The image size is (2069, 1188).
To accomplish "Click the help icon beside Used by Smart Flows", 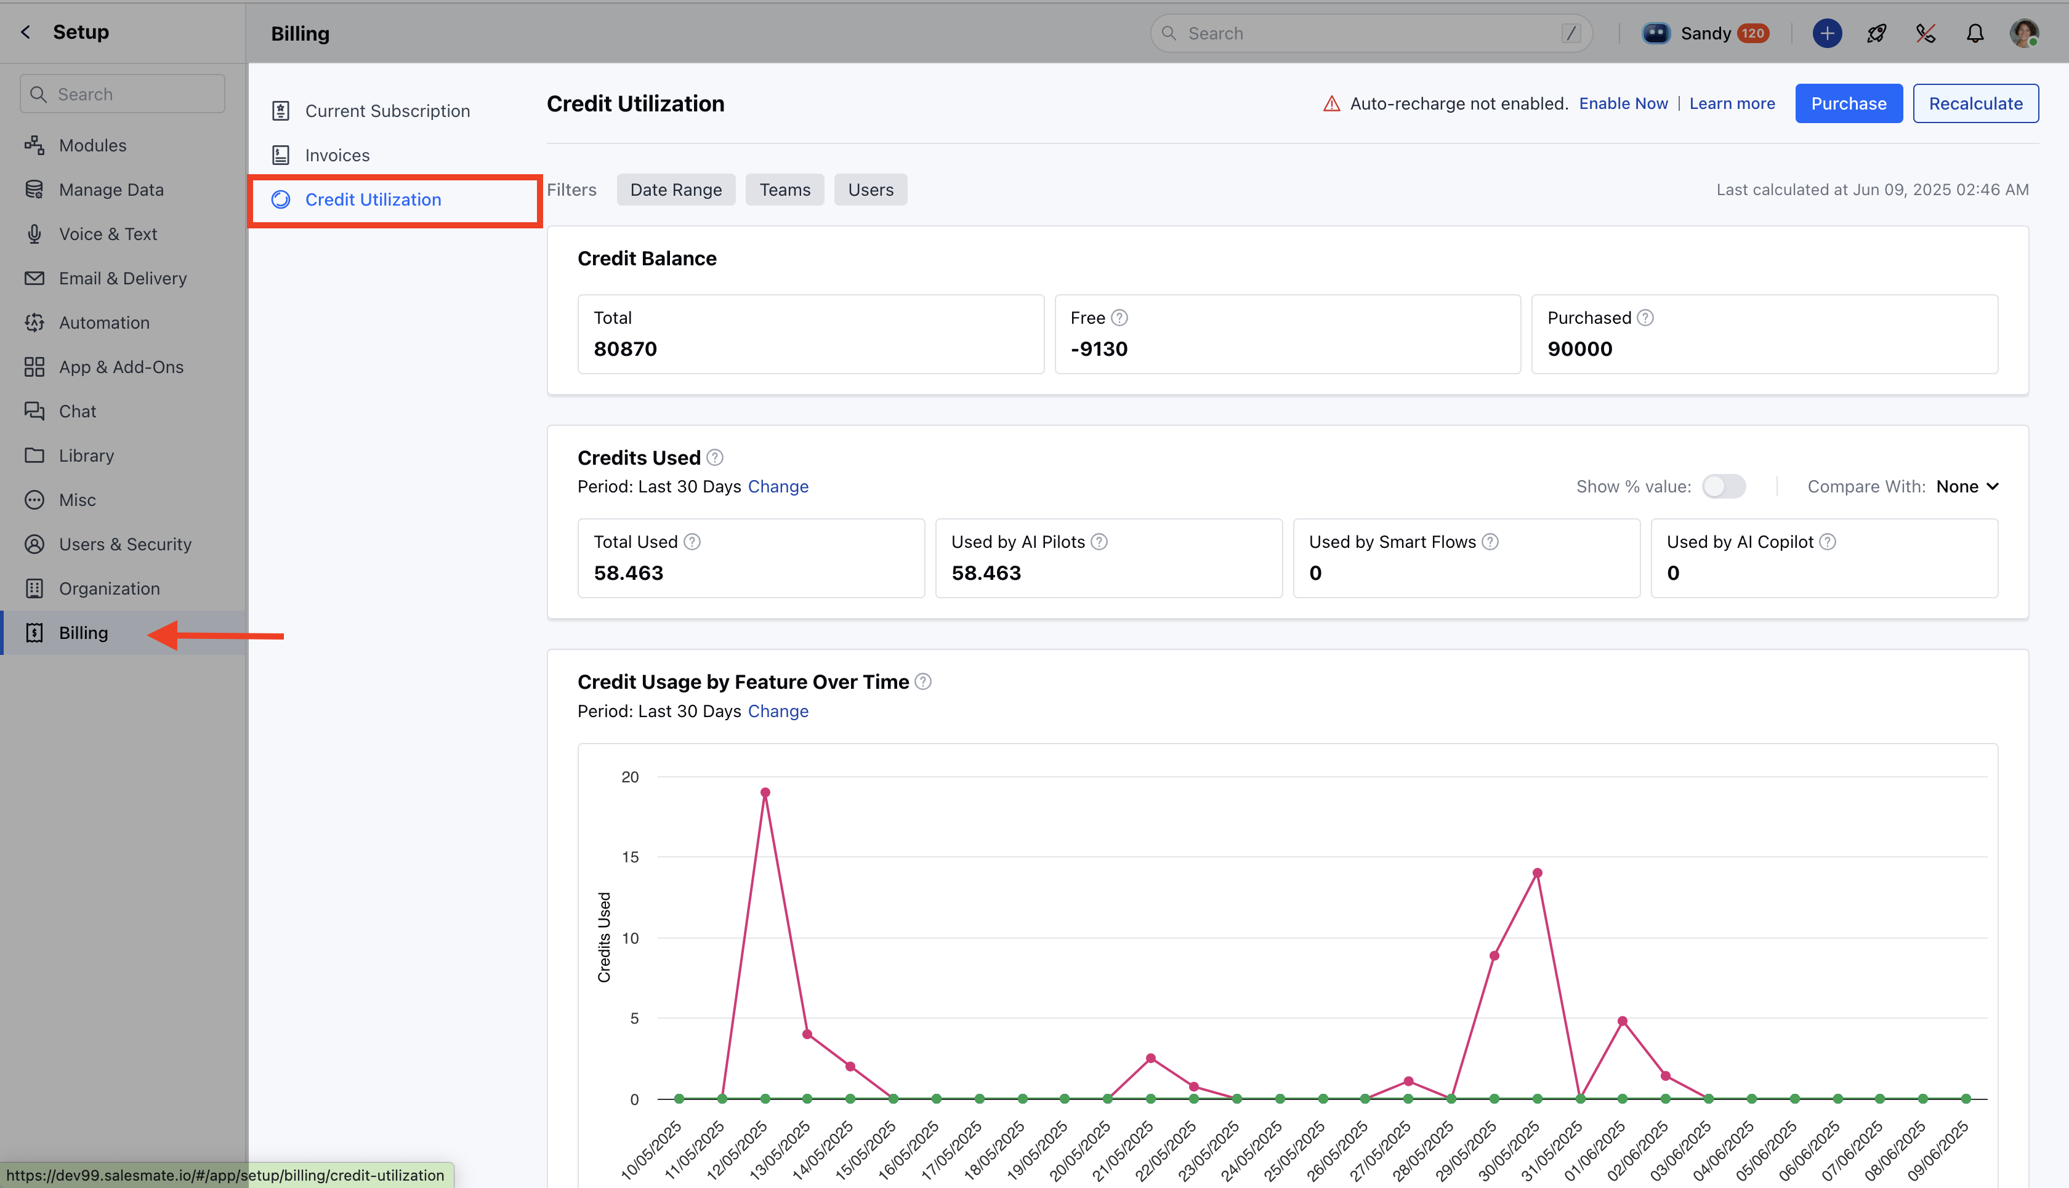I will coord(1490,542).
